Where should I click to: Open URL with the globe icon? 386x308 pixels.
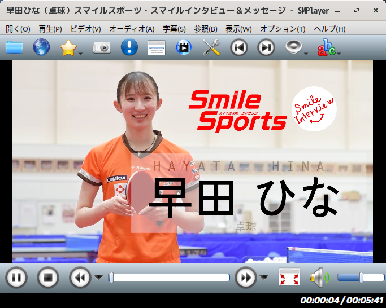(41, 47)
